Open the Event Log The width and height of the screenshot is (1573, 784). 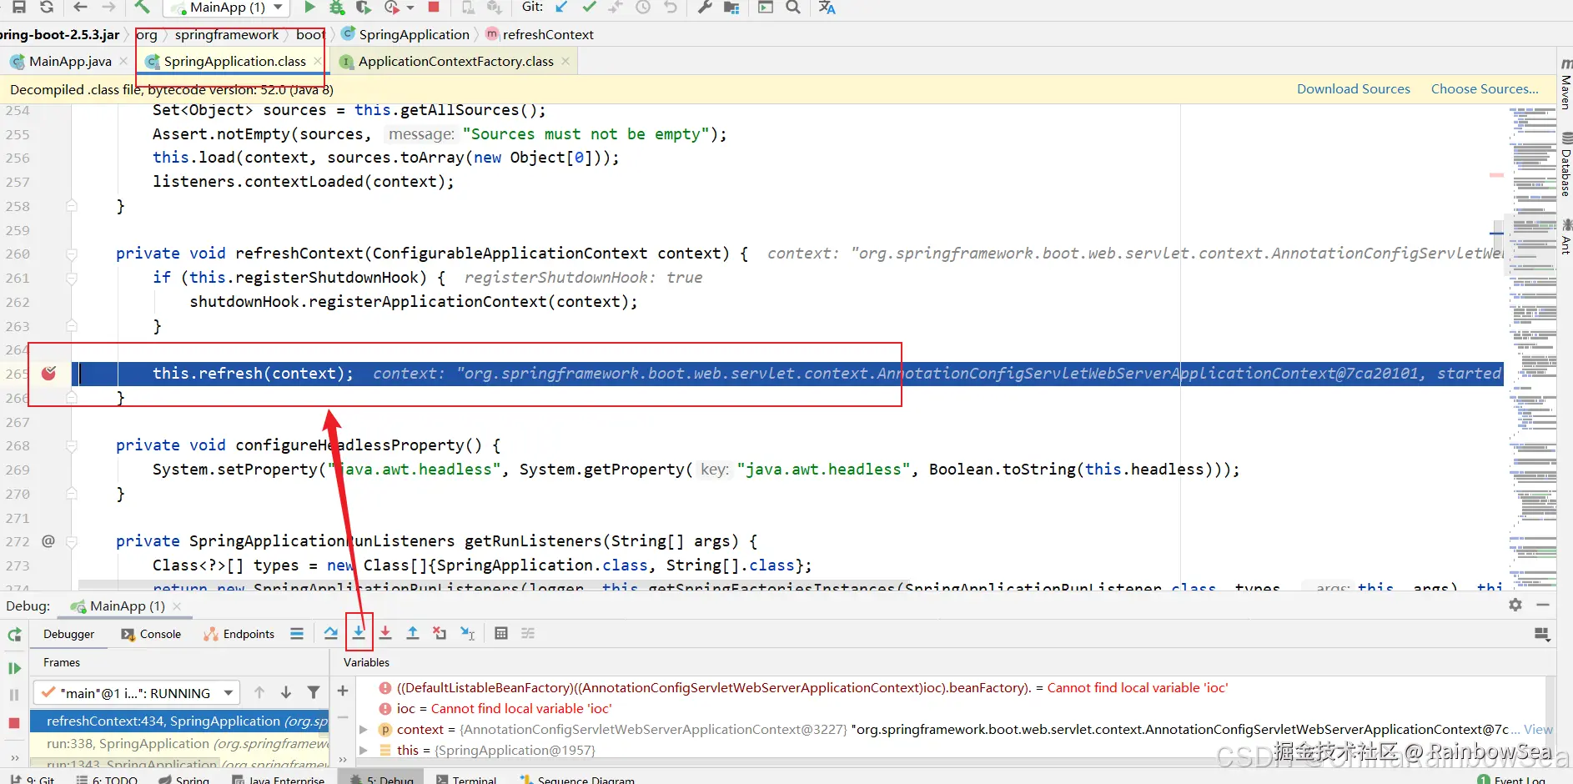(x=1511, y=779)
